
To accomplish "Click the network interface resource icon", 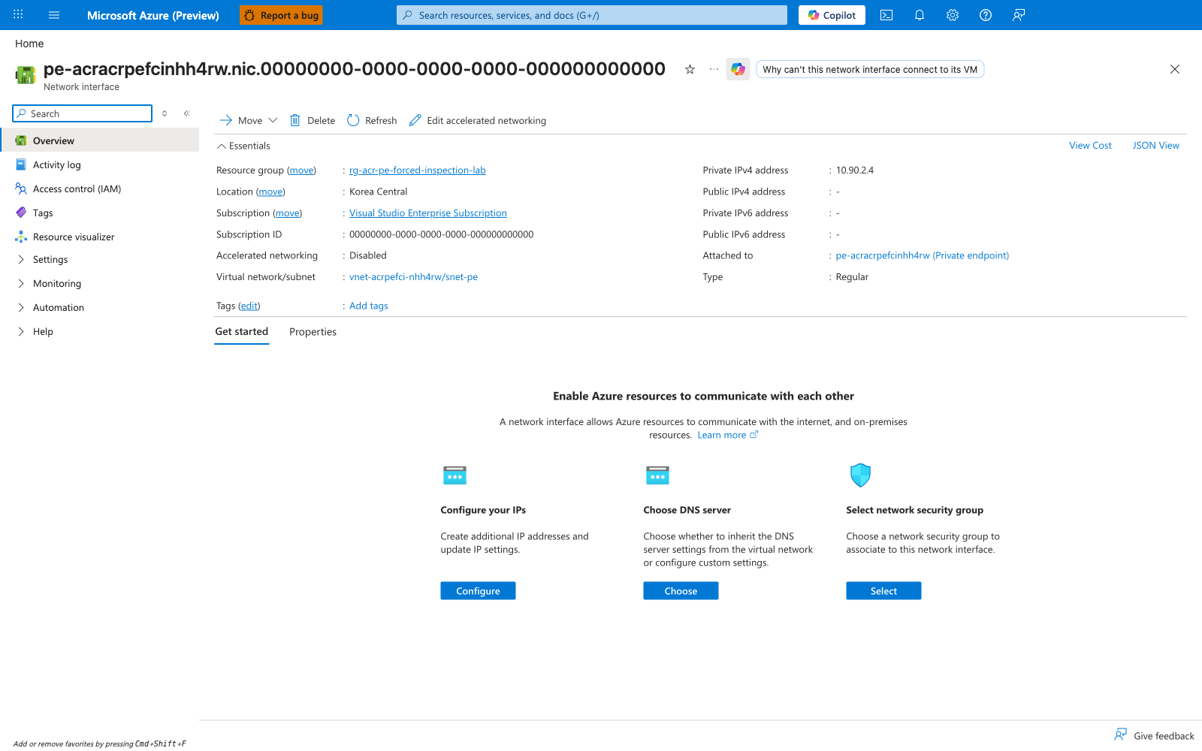I will [x=26, y=75].
